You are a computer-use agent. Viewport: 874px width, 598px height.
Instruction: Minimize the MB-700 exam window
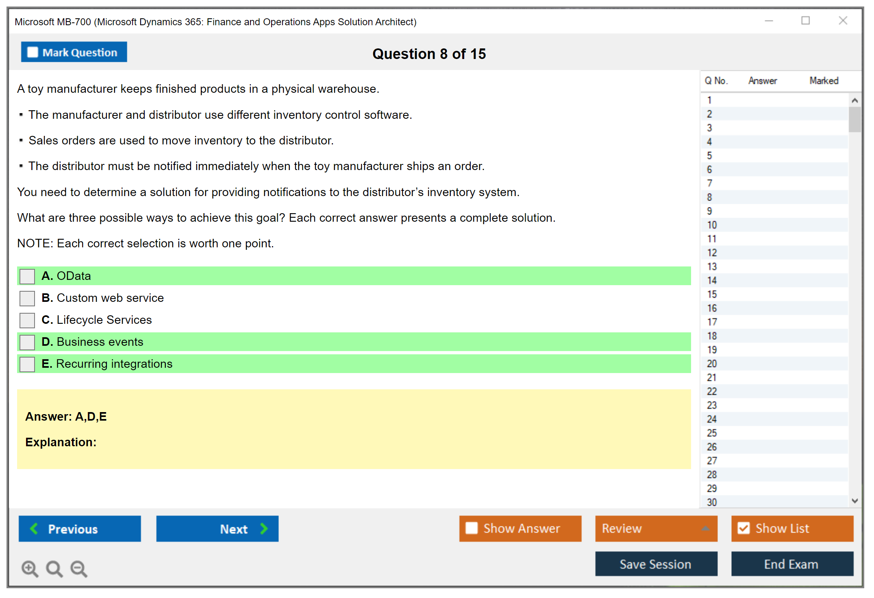pos(769,21)
